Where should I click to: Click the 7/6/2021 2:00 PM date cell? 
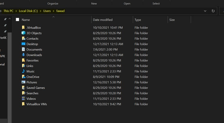pyautogui.click(x=105, y=49)
